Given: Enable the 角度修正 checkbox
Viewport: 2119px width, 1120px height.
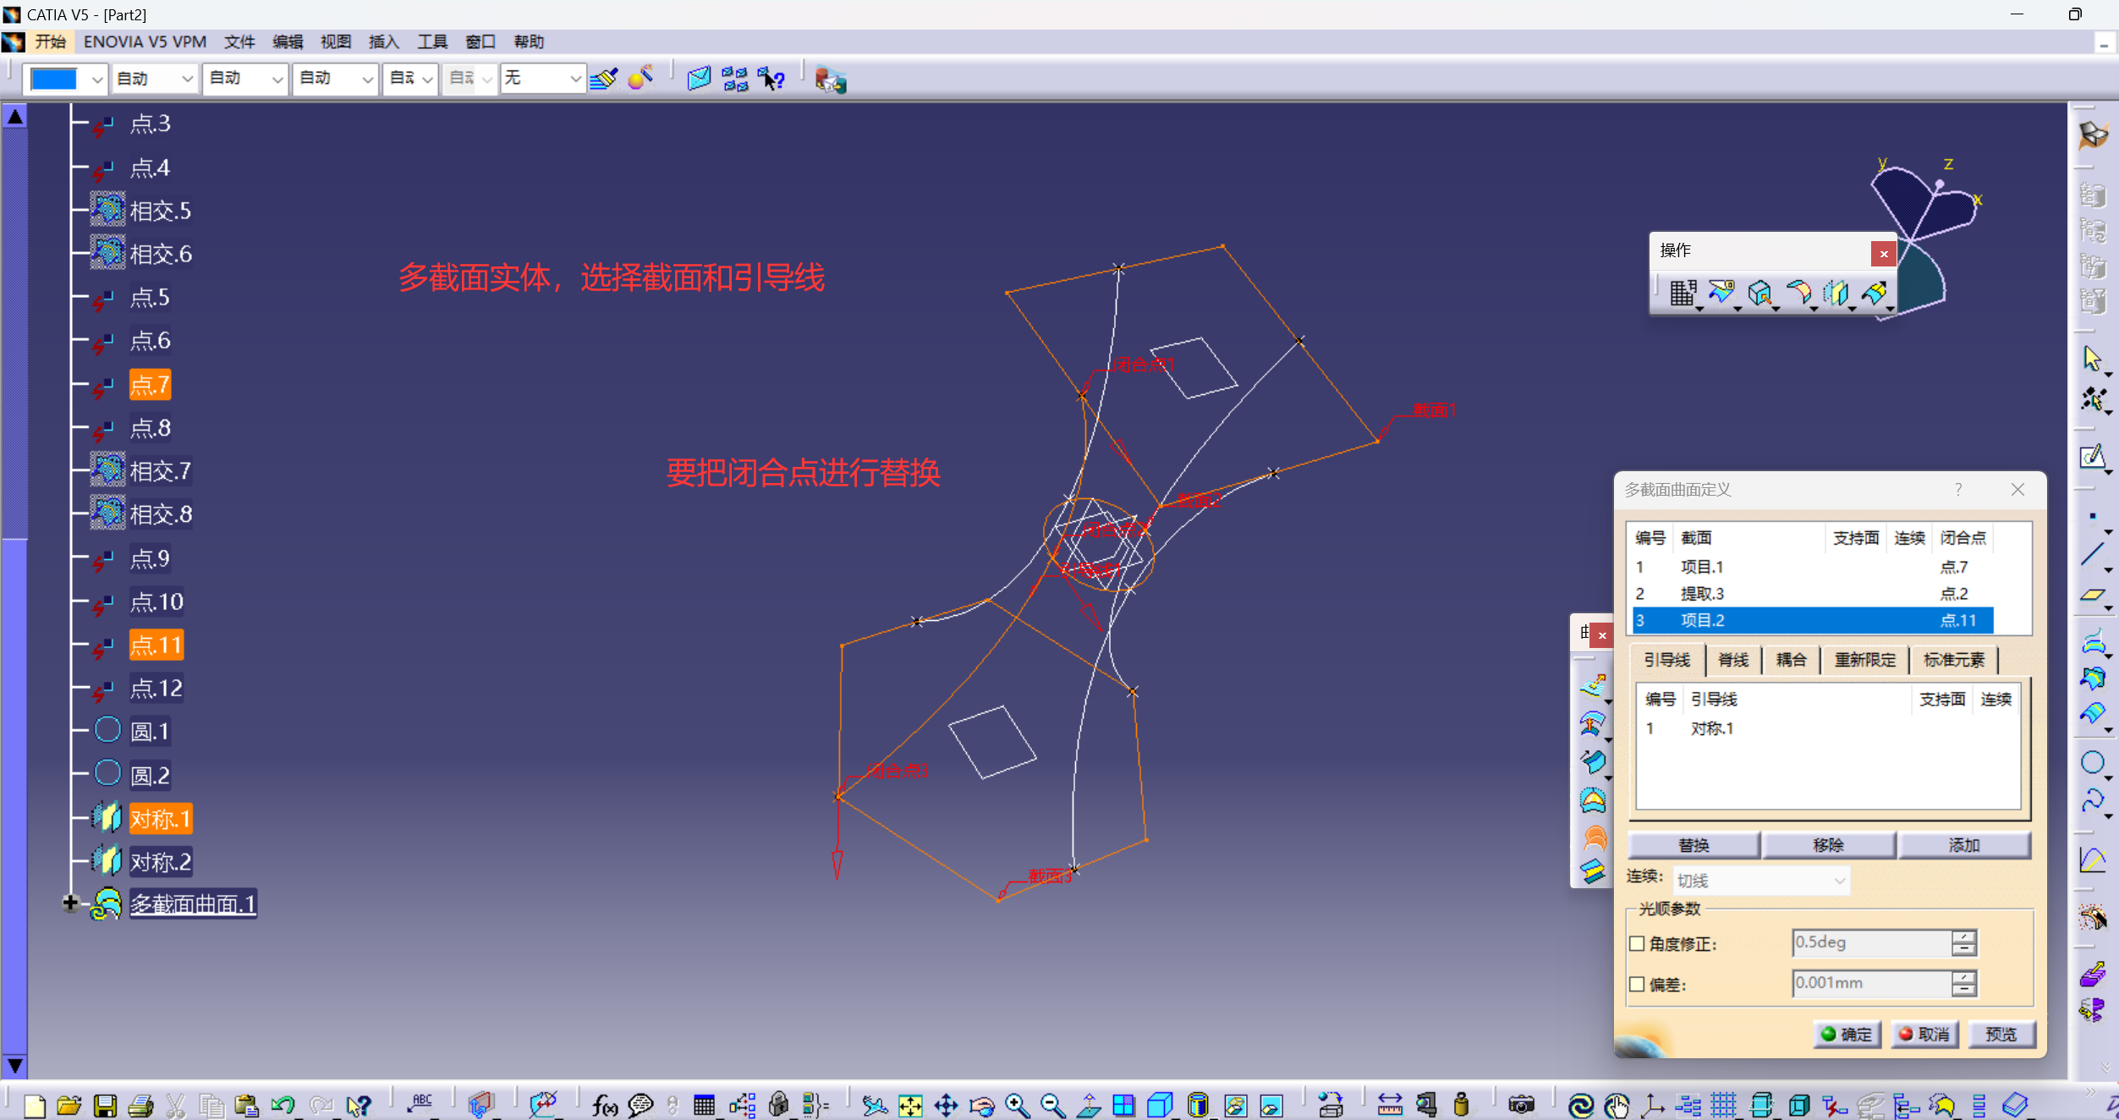Looking at the screenshot, I should (1638, 944).
